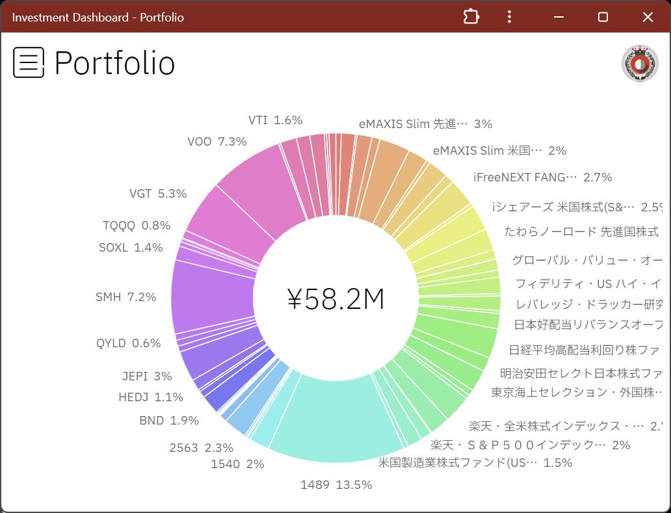Minimize the Investment Dashboard window
Viewport: 671px width, 513px height.
(558, 17)
